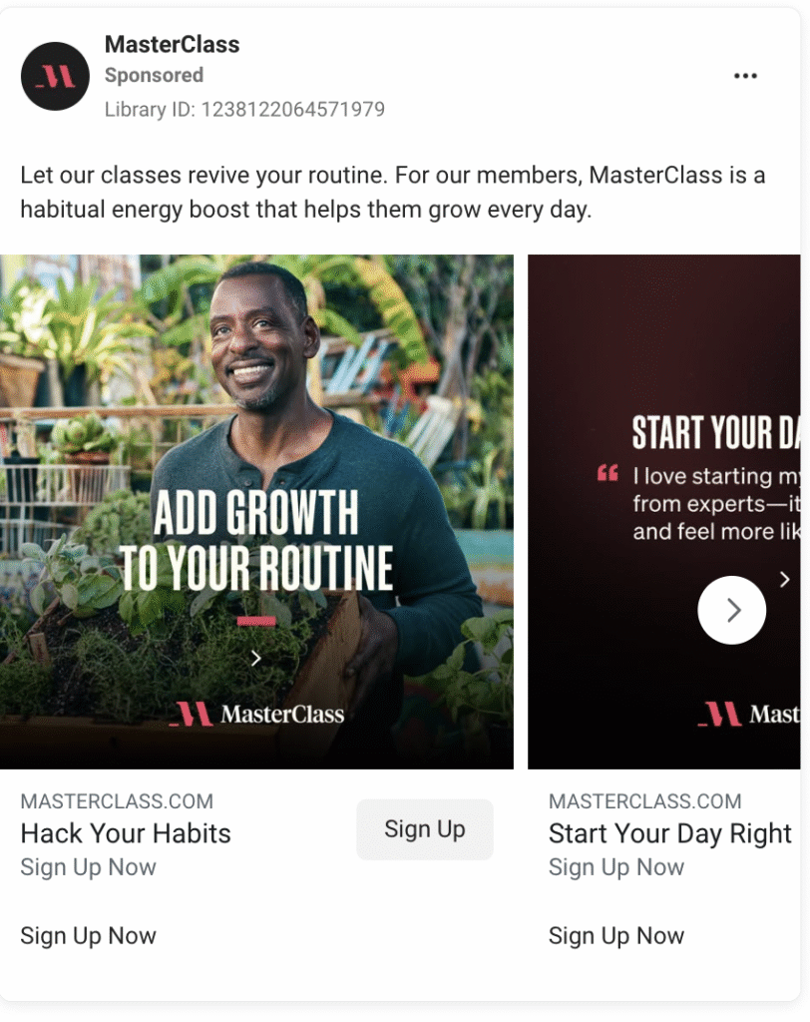Click the Sponsored label

click(154, 75)
